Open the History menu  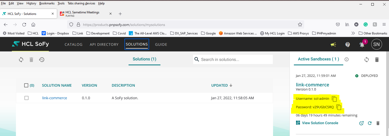click(x=31, y=3)
